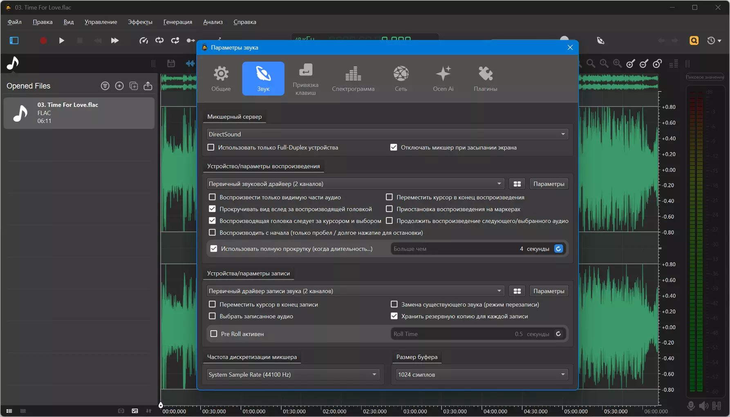
Task: Open the Вид menu
Action: pos(69,22)
